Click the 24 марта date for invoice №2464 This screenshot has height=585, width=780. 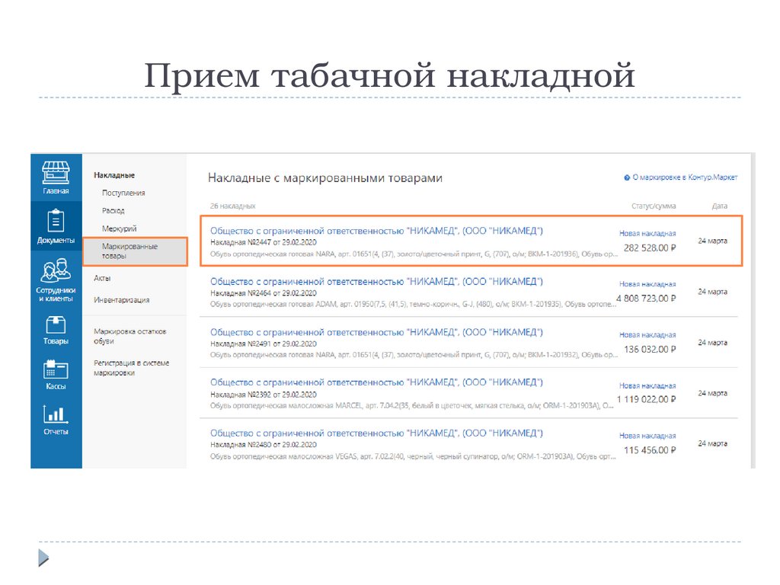pos(712,292)
